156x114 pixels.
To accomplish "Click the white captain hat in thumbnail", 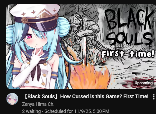I will tap(35, 17).
